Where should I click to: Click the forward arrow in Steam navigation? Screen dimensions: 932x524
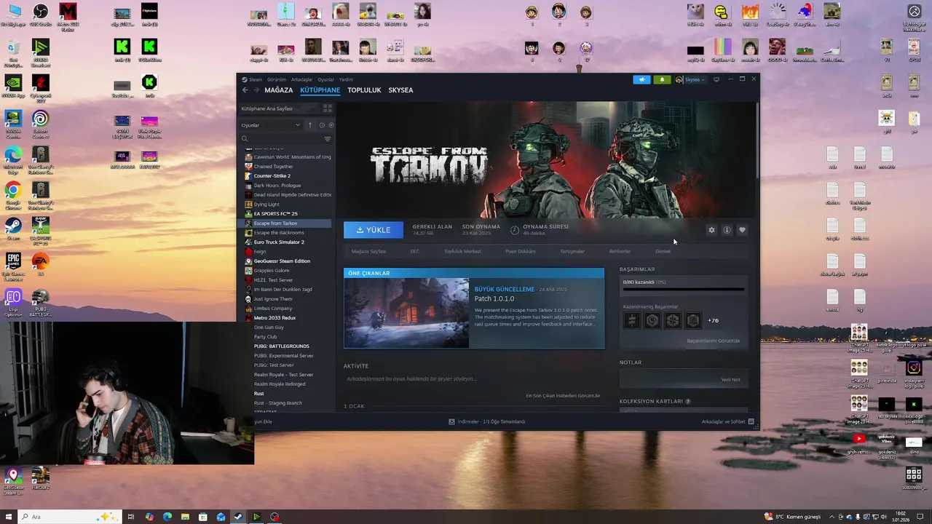click(256, 90)
